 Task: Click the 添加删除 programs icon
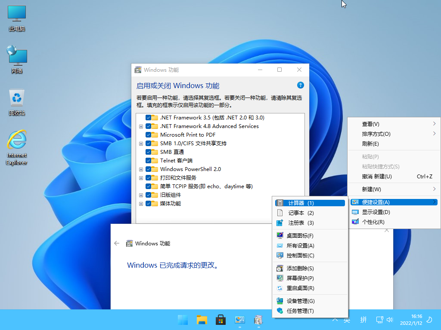click(x=280, y=268)
